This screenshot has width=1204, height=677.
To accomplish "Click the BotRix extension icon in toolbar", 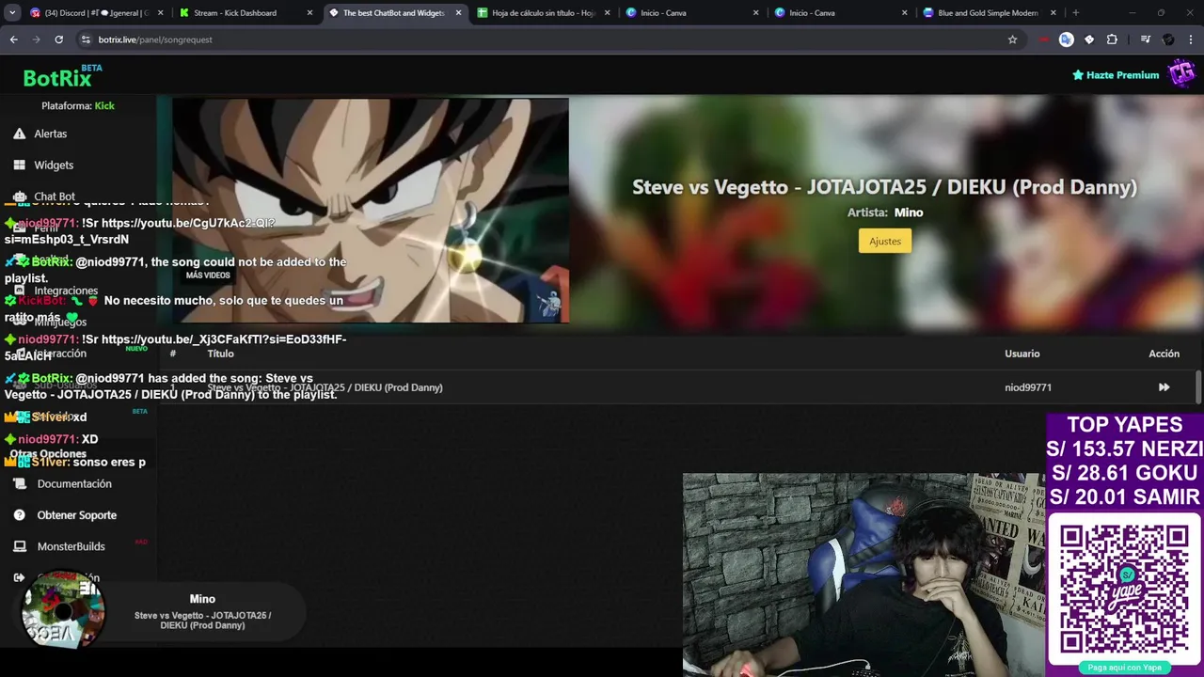I will tap(1089, 39).
